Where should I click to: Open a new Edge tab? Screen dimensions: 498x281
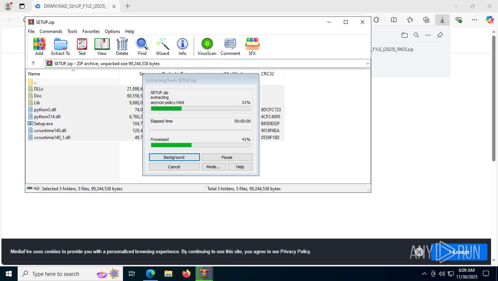pyautogui.click(x=127, y=6)
